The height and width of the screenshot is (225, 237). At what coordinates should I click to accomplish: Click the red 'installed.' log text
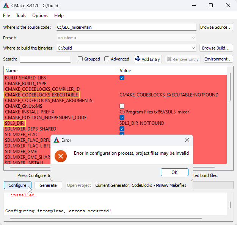coord(24,195)
